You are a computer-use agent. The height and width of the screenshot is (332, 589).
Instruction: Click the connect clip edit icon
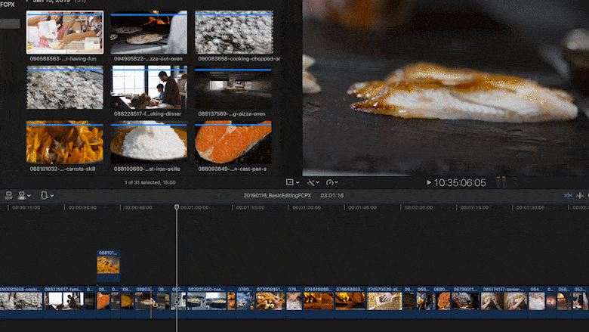coord(8,195)
